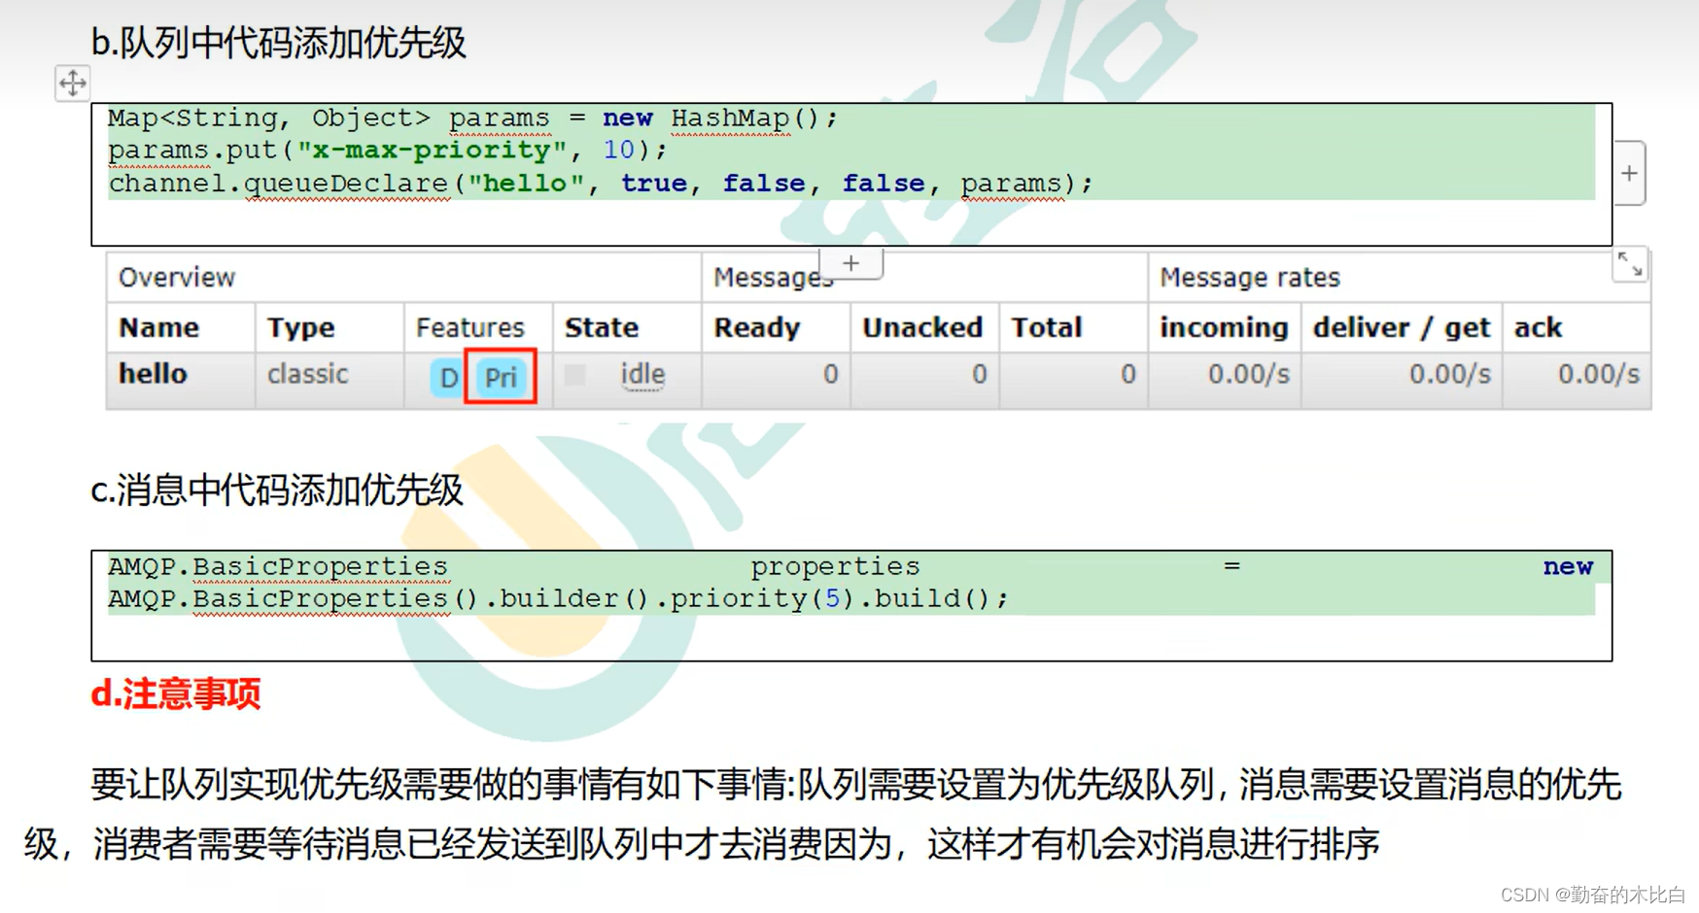Image resolution: width=1699 pixels, height=913 pixels.
Task: Click the plus button beside first code block
Action: [1630, 174]
